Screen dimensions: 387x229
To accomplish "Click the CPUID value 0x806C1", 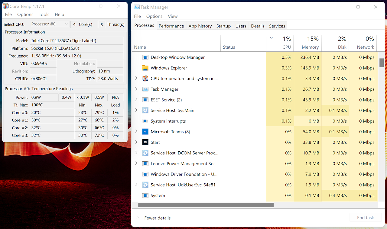I will click(43, 79).
